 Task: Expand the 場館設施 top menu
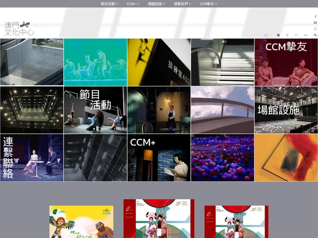point(156,4)
